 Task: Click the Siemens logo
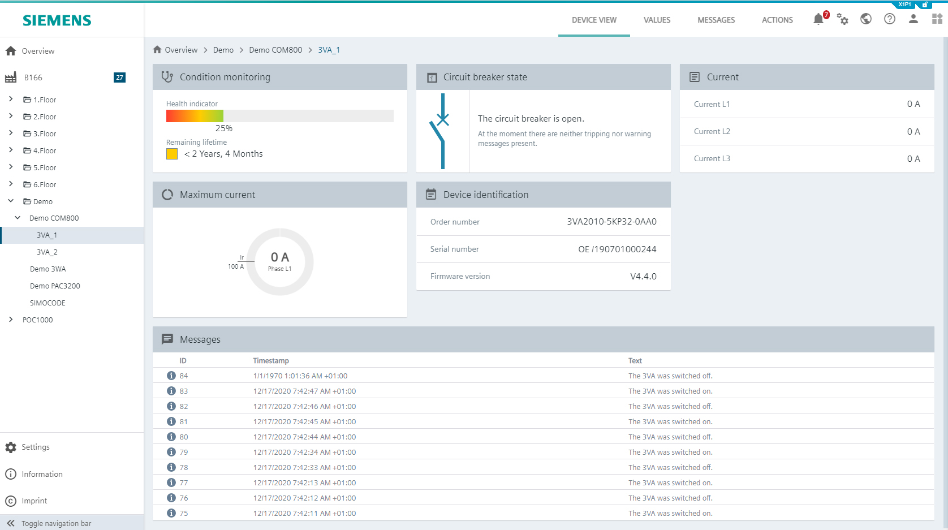(x=57, y=20)
